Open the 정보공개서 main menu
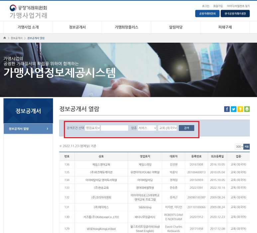The height and width of the screenshot is (233, 257). pos(77,27)
